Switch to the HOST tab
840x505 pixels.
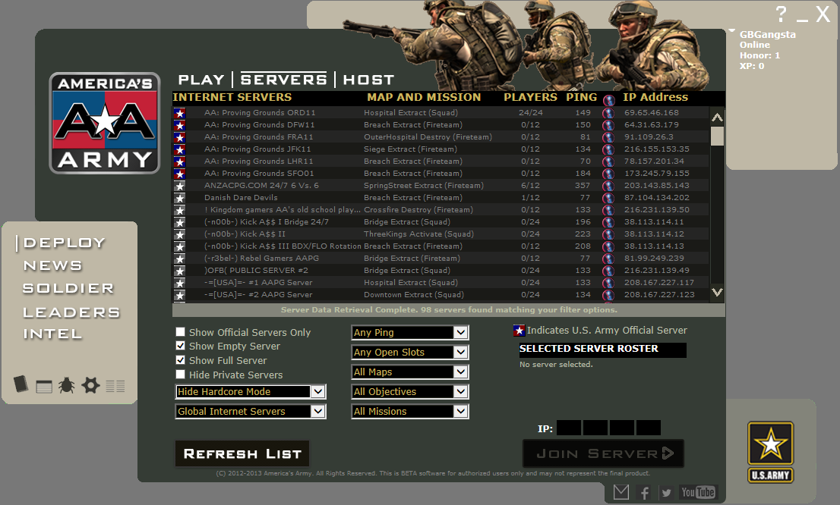tap(368, 80)
